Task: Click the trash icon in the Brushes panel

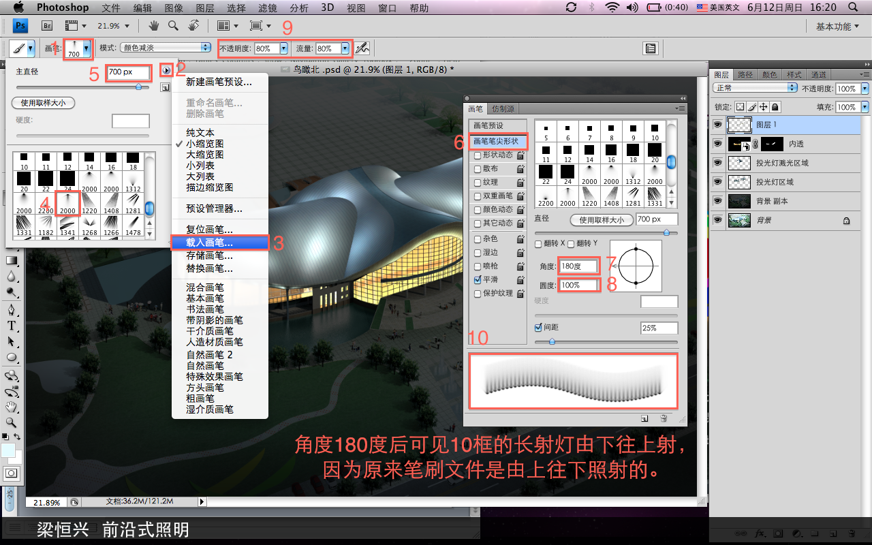Action: pos(663,419)
